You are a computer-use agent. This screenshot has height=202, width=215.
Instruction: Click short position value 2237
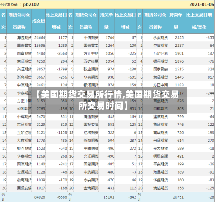(179, 46)
